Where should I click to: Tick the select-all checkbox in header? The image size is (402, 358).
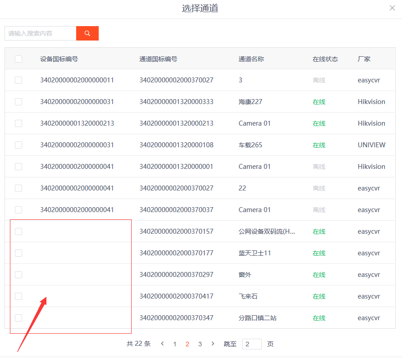(x=18, y=59)
